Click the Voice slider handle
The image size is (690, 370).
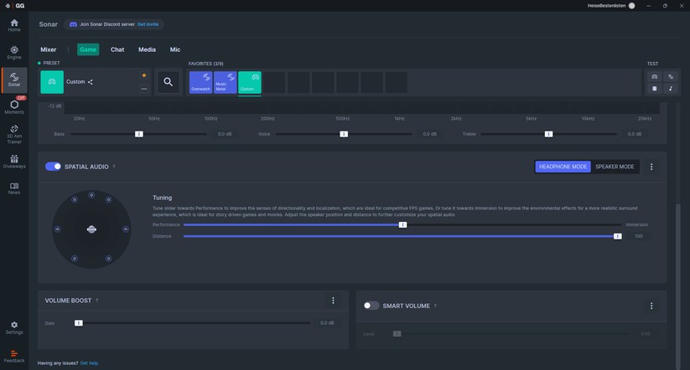pos(344,134)
